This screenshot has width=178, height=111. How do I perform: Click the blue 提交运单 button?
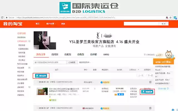41,76
